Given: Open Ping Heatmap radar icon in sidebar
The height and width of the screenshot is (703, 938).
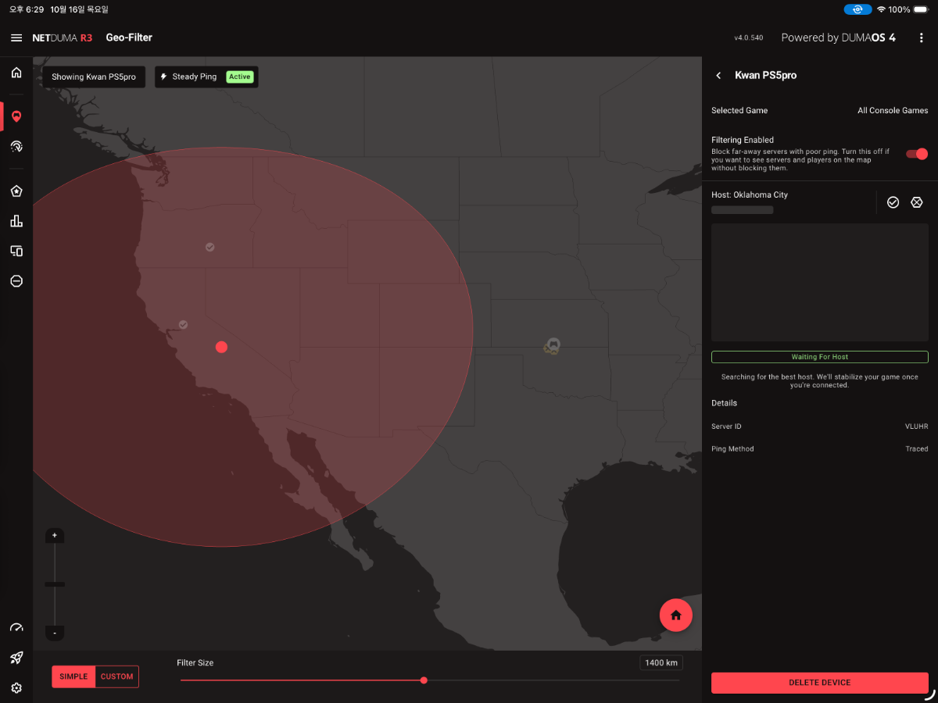Looking at the screenshot, I should pyautogui.click(x=16, y=146).
